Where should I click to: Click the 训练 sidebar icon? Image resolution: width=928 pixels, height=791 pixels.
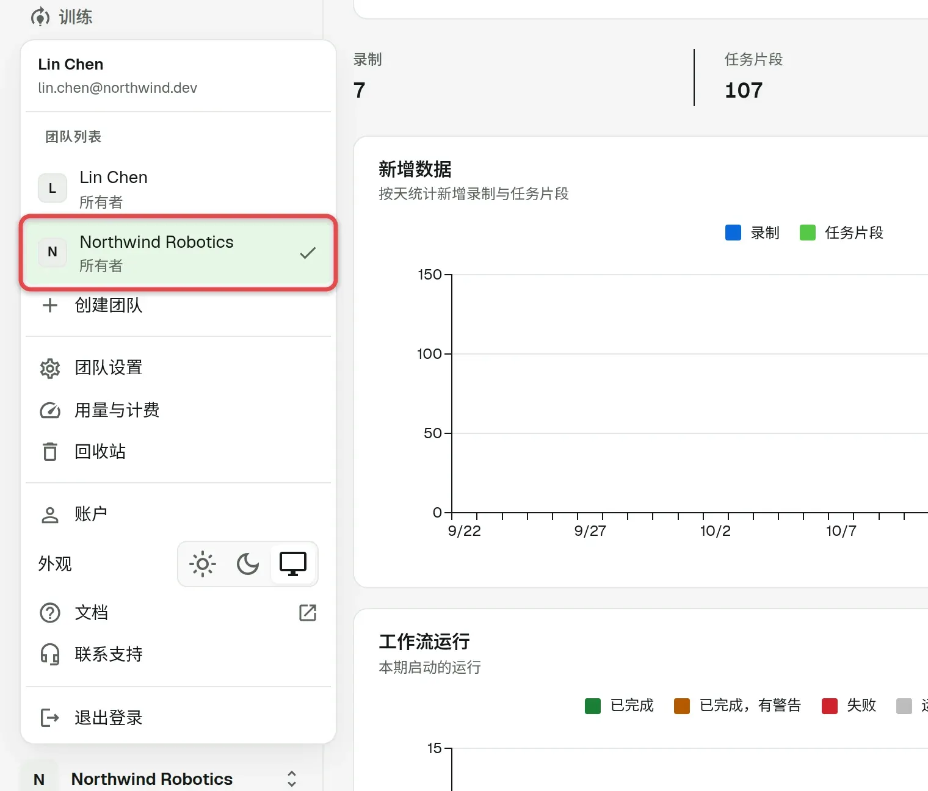(40, 17)
